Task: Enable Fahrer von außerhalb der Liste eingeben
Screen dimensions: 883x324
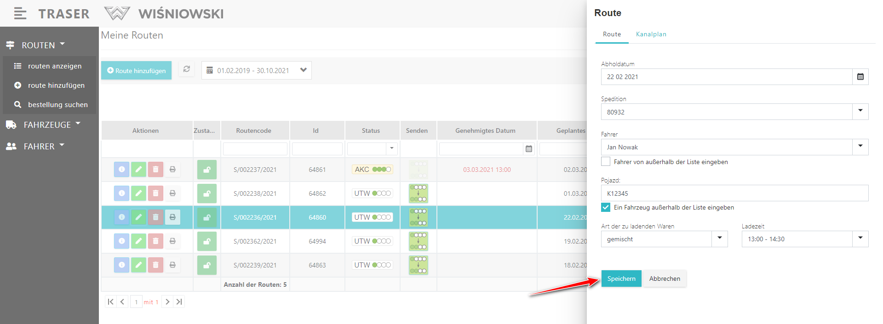Action: [x=606, y=162]
